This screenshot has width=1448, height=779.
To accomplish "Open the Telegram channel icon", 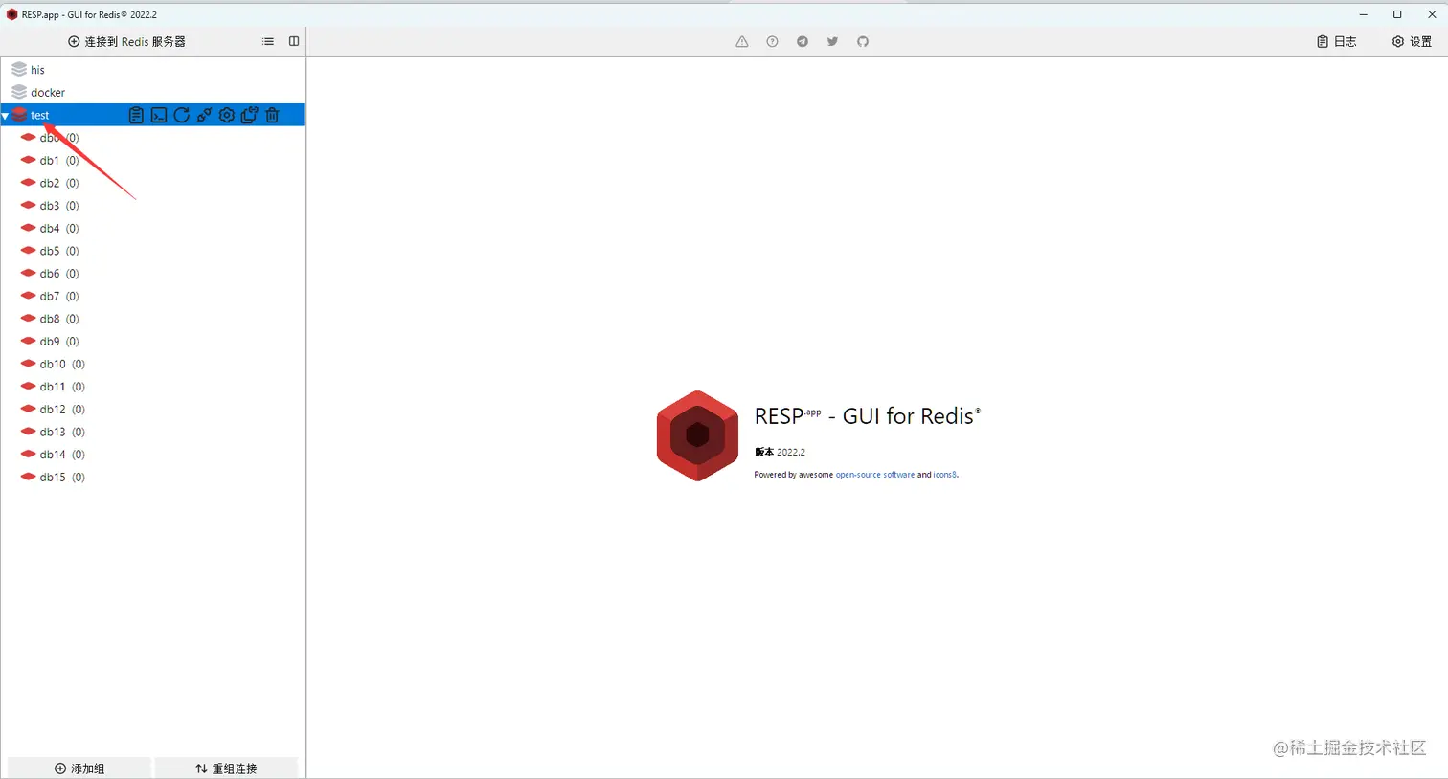I will click(803, 41).
